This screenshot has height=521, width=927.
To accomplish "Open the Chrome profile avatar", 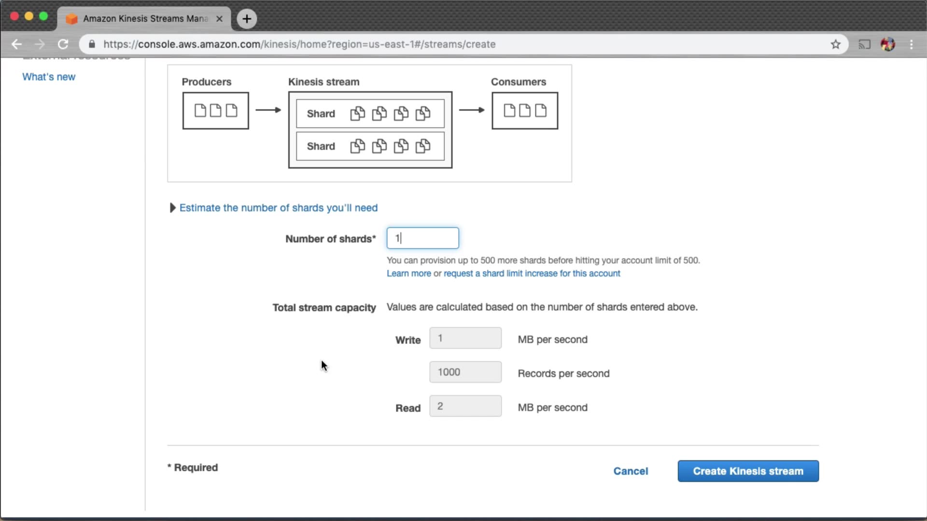I will pos(887,44).
